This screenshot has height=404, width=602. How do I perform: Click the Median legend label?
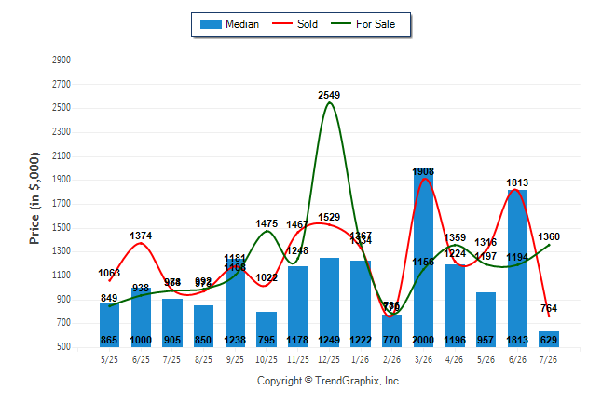pos(242,24)
